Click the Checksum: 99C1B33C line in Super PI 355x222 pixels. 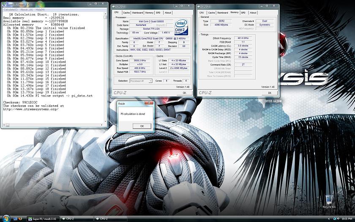coord(20,103)
